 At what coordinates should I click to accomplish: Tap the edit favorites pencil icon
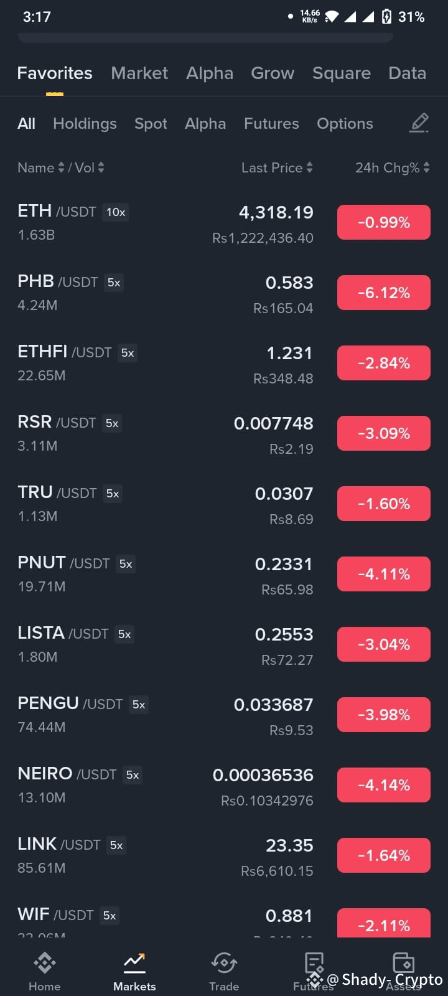point(419,123)
